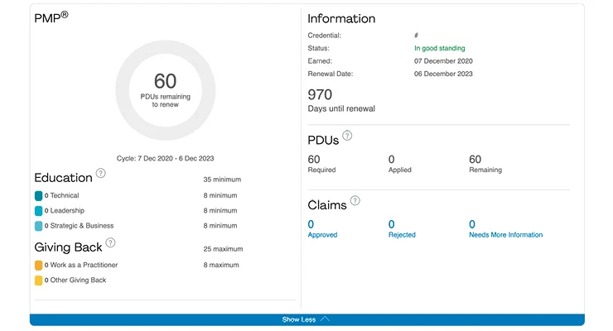
Task: Select the '0 Other Giving Back' text
Action: 75,280
